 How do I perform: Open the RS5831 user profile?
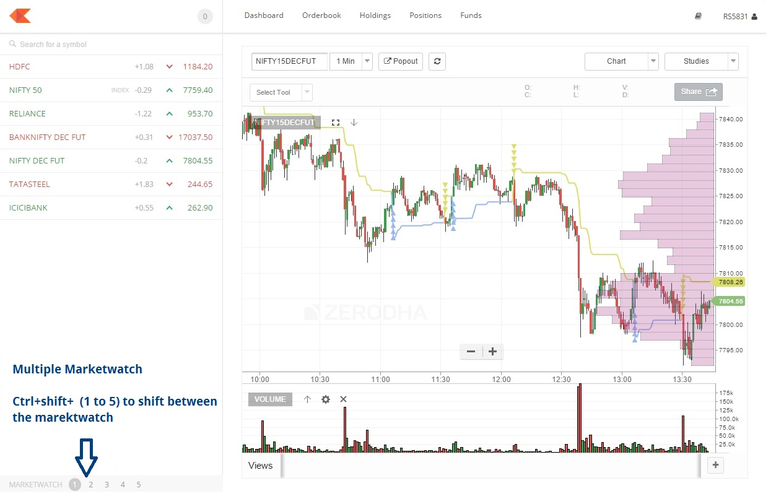pos(740,17)
